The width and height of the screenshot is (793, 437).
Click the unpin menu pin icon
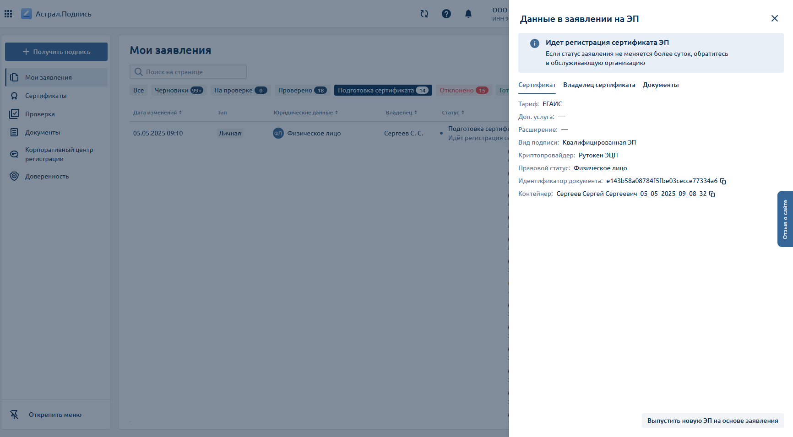coord(14,415)
